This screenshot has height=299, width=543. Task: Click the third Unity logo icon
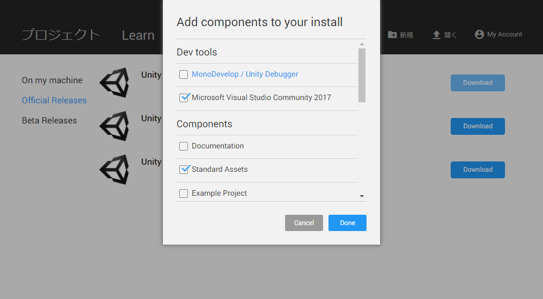click(x=114, y=169)
